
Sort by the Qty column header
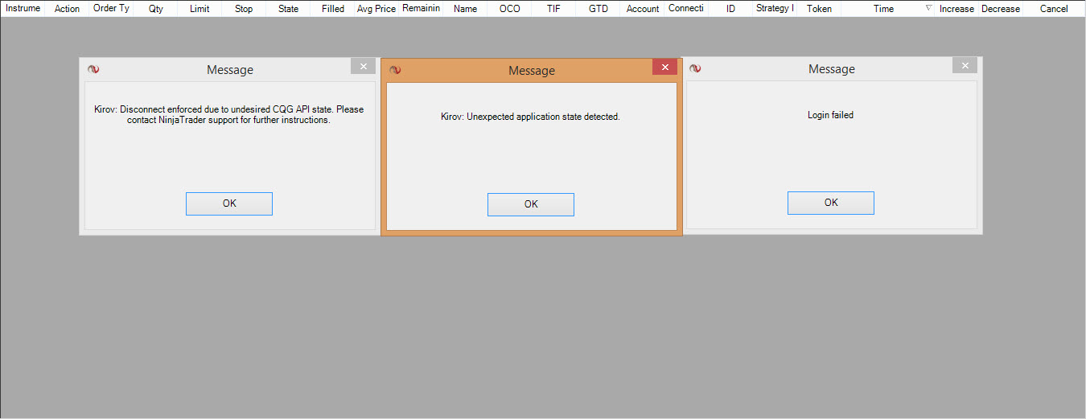click(x=155, y=9)
